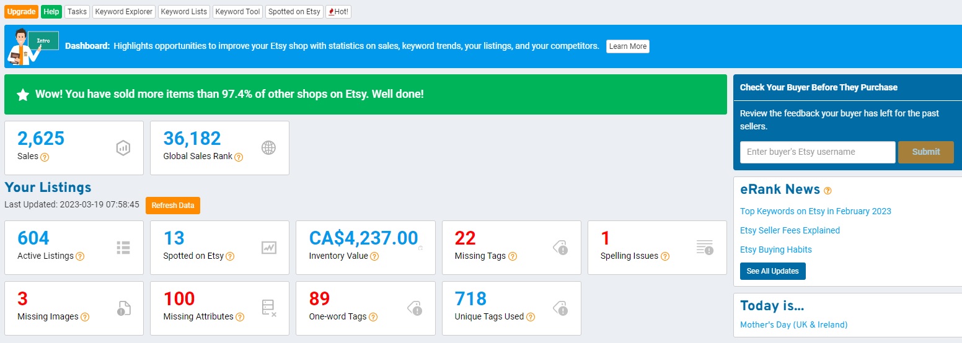Click the red 3 missing images number
Screen dimensions: 962x343
click(23, 298)
